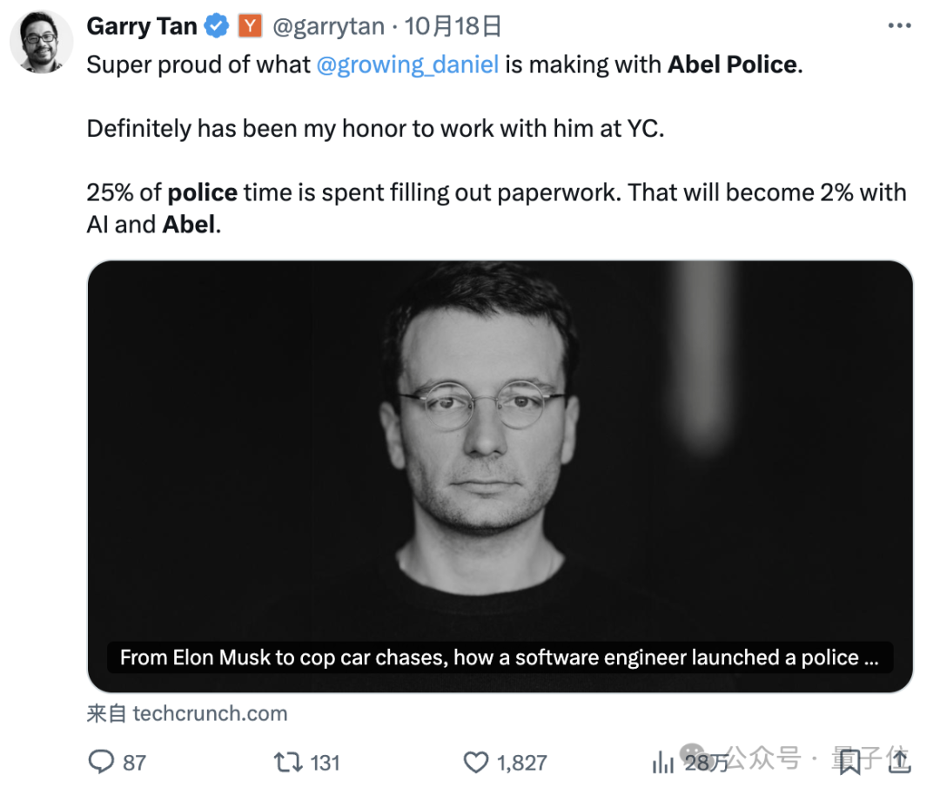
Task: Click Garry Tan's profile avatar
Action: click(41, 37)
